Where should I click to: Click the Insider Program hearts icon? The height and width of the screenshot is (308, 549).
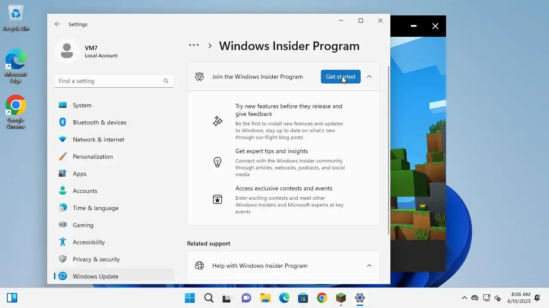[x=199, y=77]
